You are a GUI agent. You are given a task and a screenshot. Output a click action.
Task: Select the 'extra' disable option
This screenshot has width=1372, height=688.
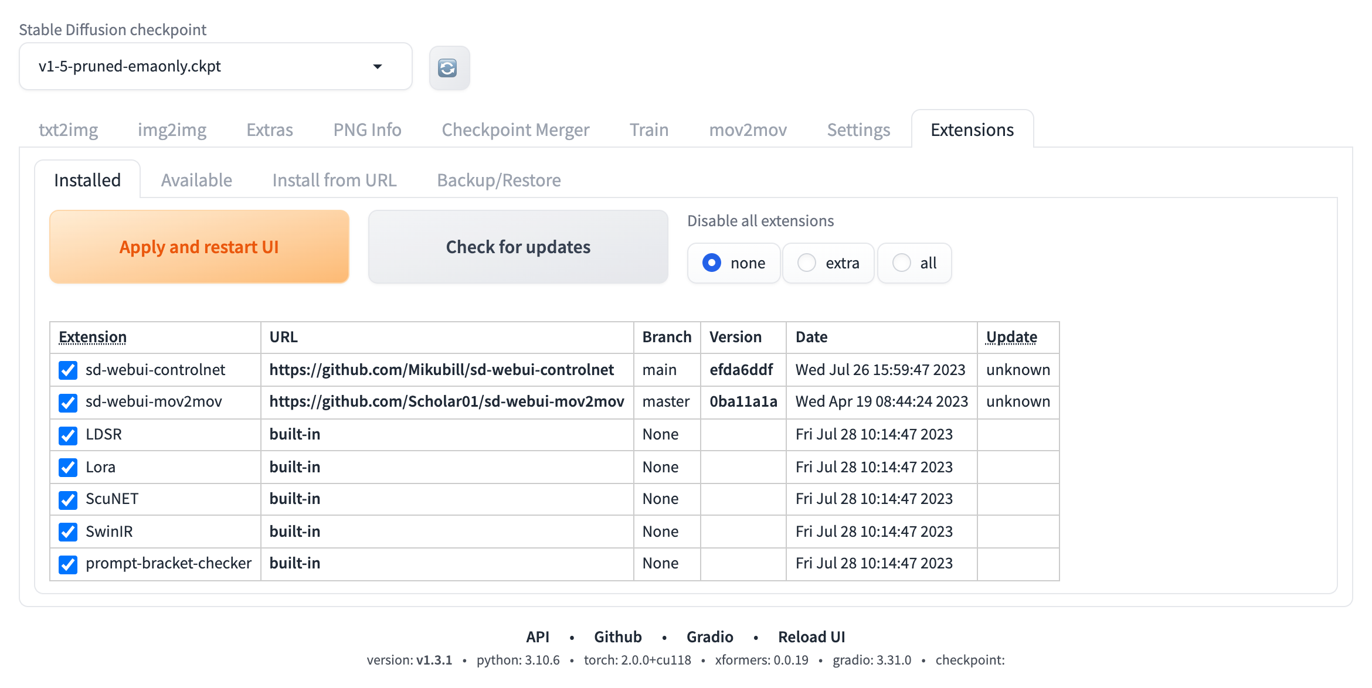[x=807, y=263]
